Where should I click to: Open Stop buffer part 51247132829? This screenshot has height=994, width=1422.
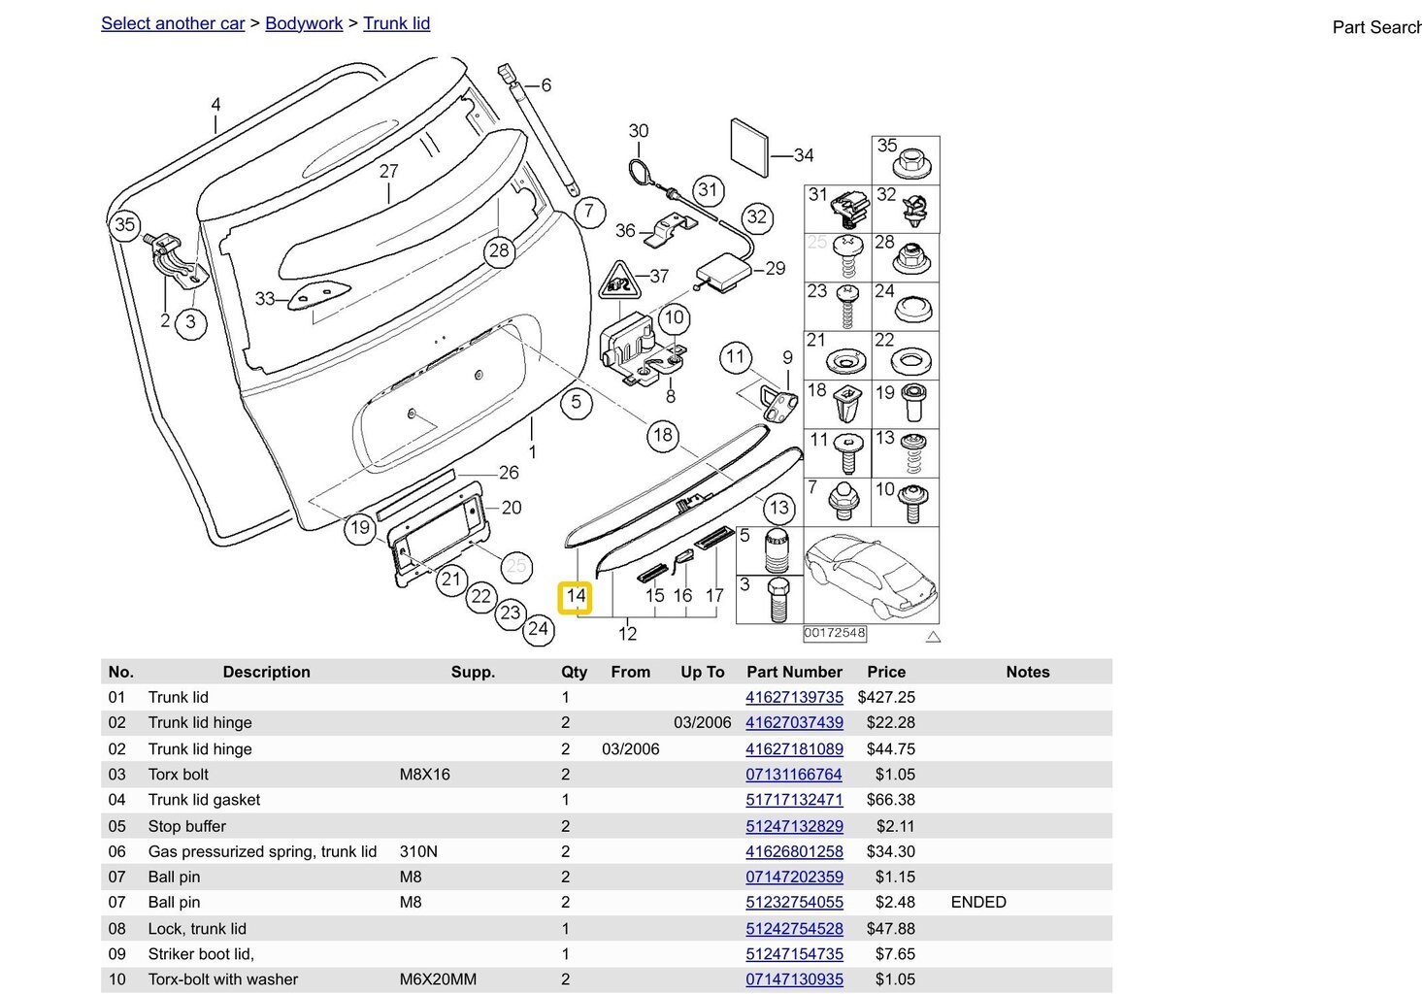[x=794, y=826]
